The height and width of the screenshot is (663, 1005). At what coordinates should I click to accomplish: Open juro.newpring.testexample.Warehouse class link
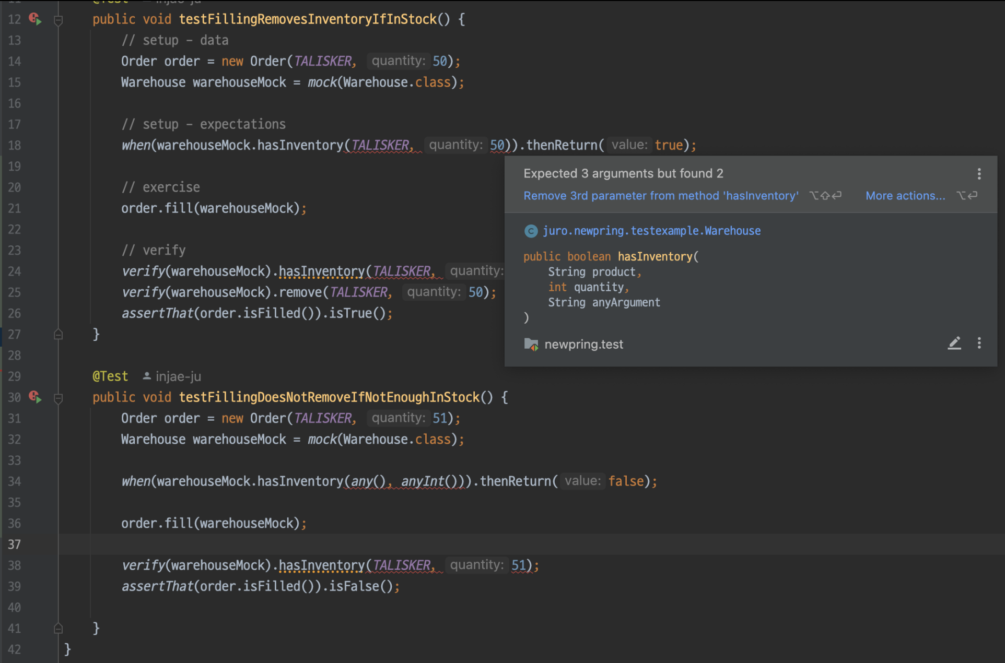pos(651,231)
